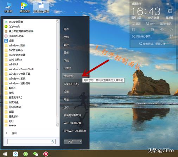Show more tools with double chevron in 桌面助手
This screenshot has height=157, width=178.
(x=171, y=30)
